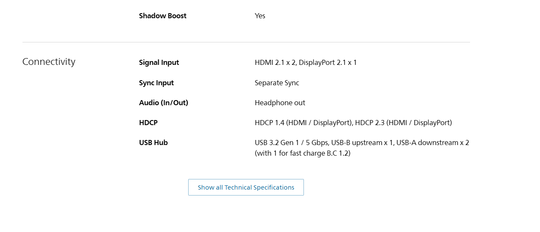540x232 pixels.
Task: Select the Signal Input label
Action: tap(159, 63)
